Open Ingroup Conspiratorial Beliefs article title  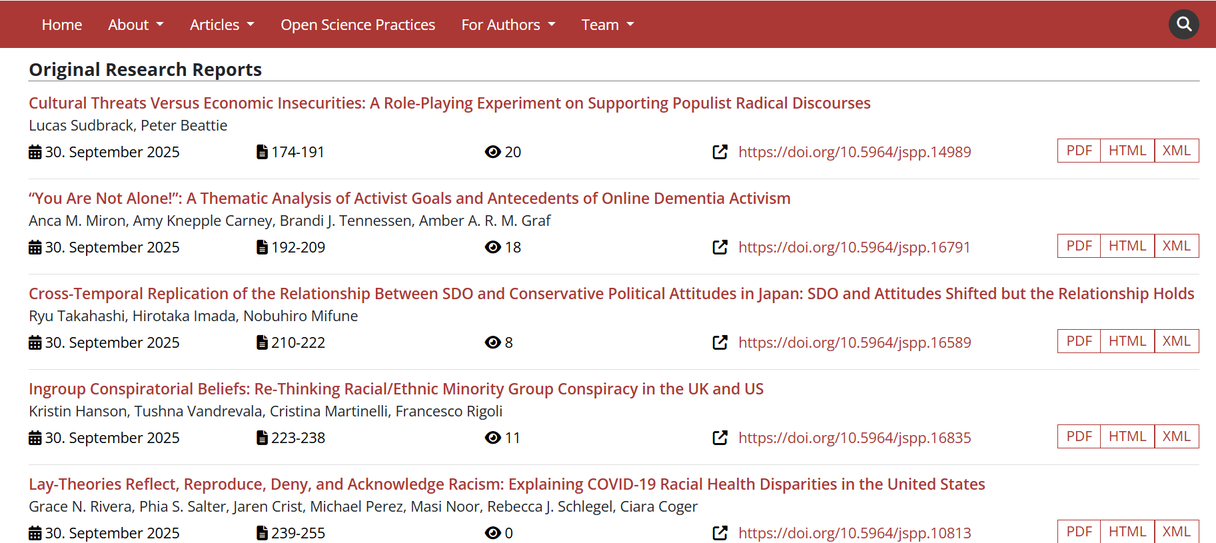(396, 389)
